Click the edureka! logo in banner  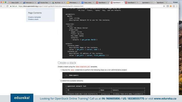22,98
